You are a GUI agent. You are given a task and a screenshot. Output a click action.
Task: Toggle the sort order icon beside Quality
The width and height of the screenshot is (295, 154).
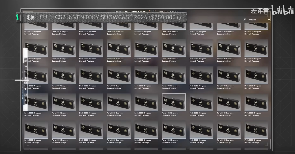coord(245,19)
